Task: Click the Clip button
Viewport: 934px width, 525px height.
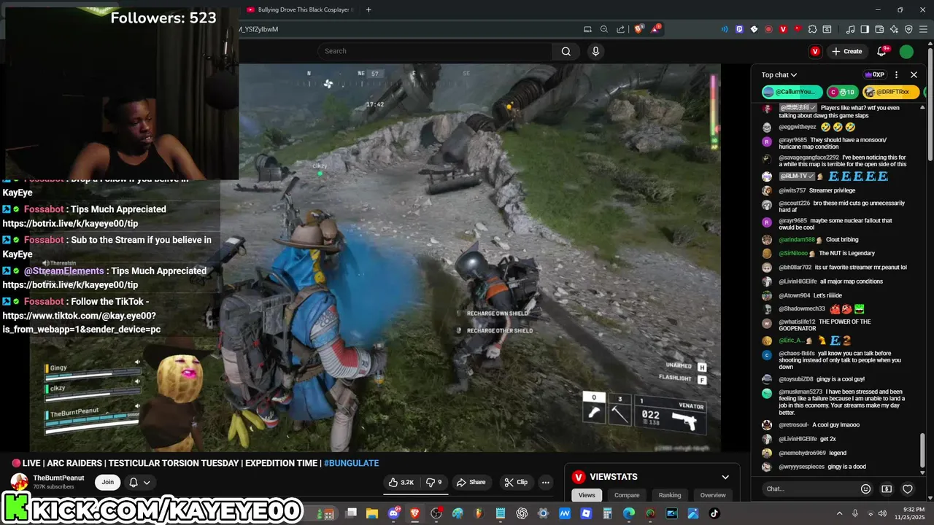Action: tap(516, 482)
